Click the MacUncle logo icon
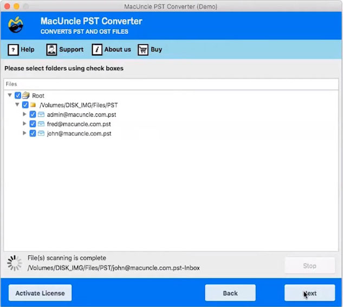 [x=16, y=25]
